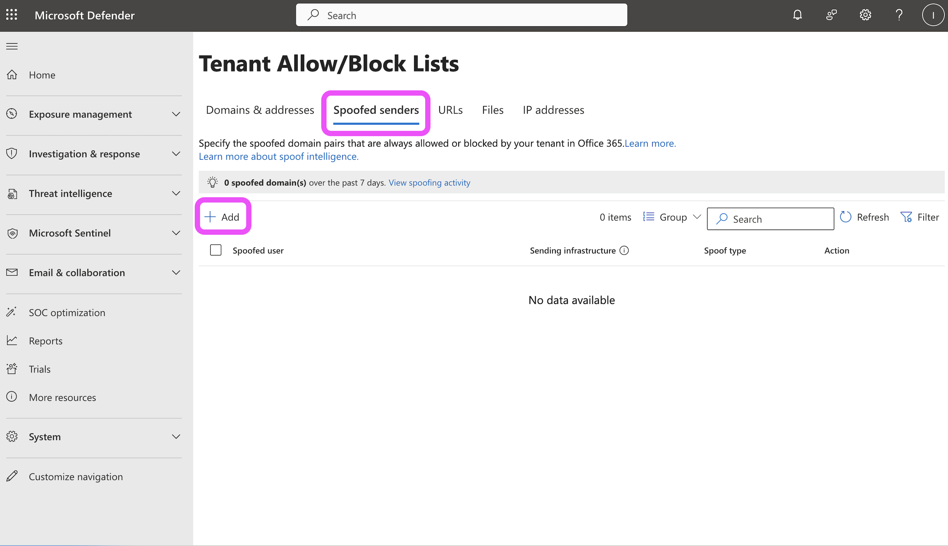Image resolution: width=948 pixels, height=546 pixels.
Task: Expand System section chevron
Action: click(x=176, y=436)
